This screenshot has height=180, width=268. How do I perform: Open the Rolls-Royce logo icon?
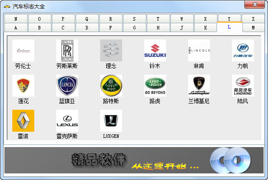coord(67,50)
